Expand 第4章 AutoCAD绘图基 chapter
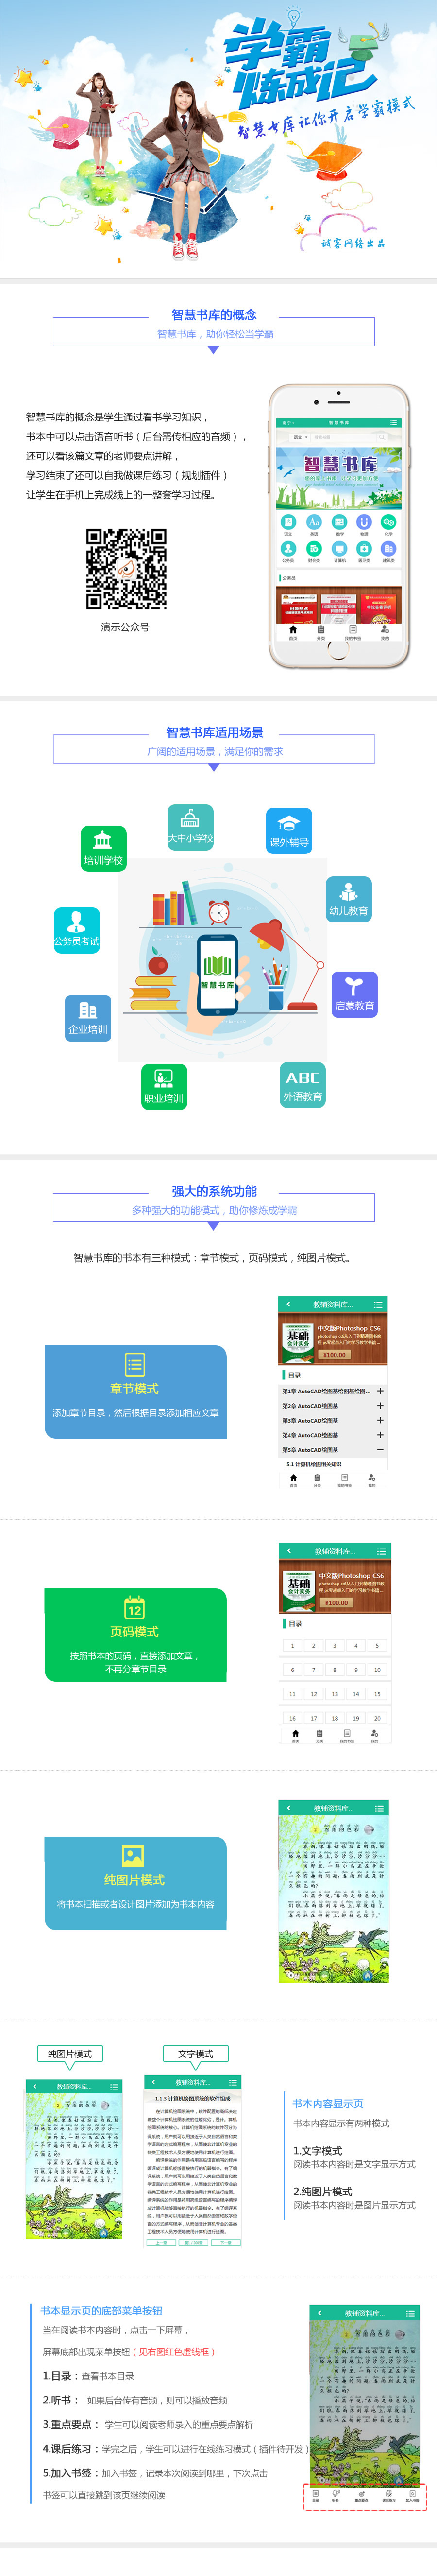437x2576 pixels. tap(380, 1435)
